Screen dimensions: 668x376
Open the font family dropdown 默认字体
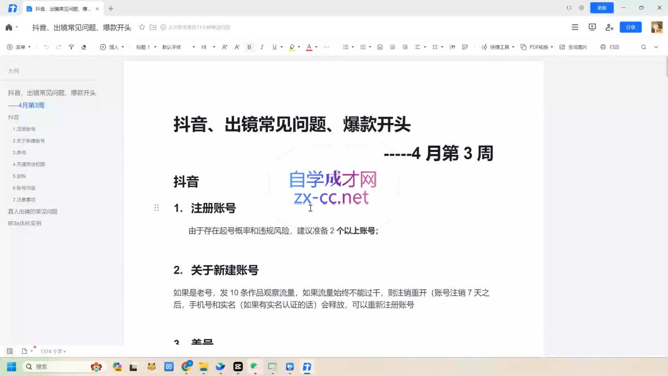[x=178, y=47]
